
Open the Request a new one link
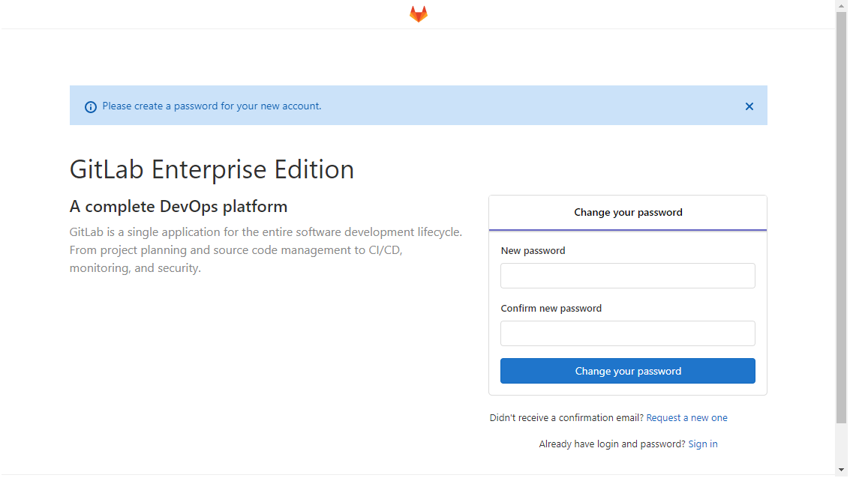pyautogui.click(x=687, y=417)
